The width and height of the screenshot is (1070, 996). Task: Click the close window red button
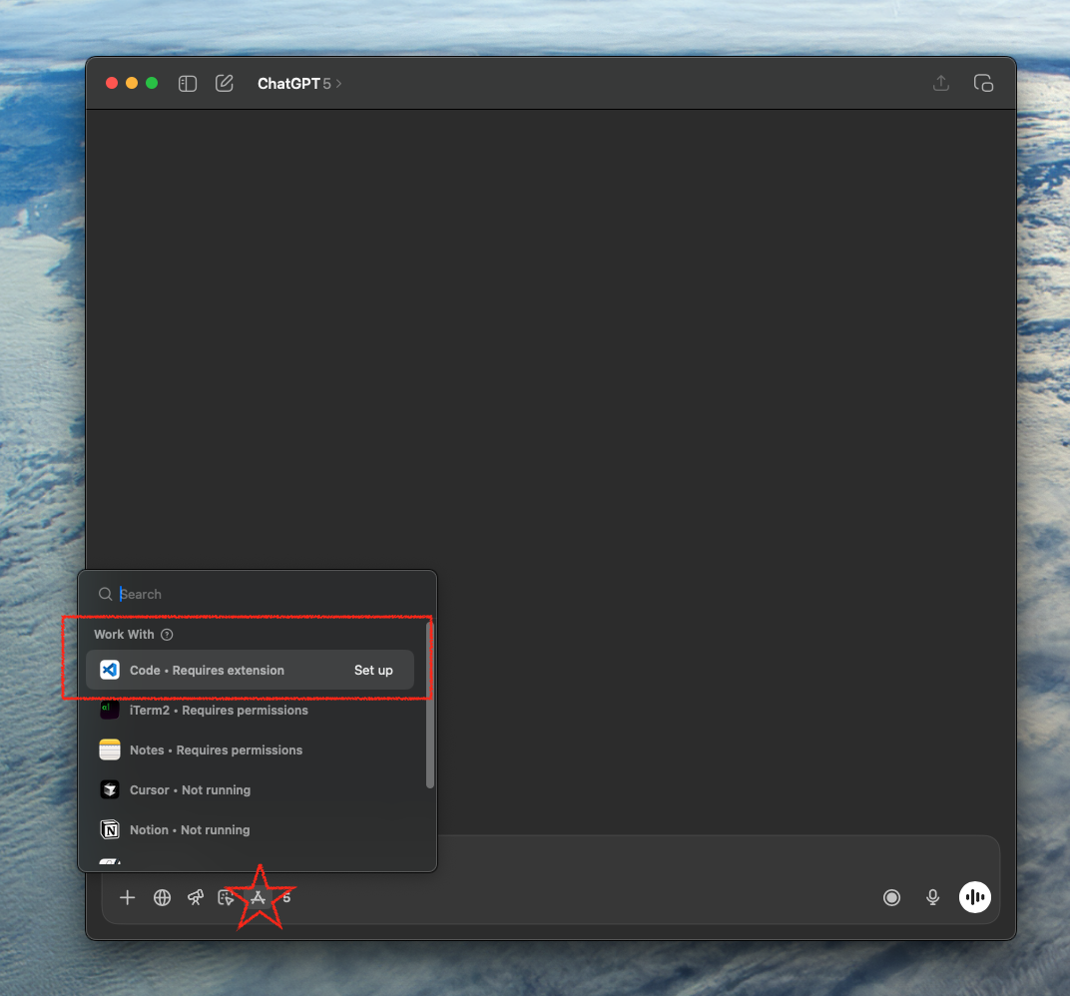click(x=112, y=83)
